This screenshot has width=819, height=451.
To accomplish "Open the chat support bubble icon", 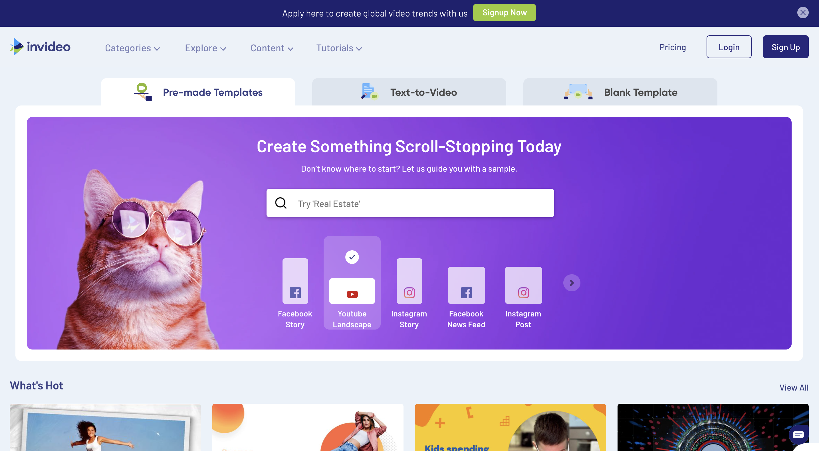I will 798,434.
